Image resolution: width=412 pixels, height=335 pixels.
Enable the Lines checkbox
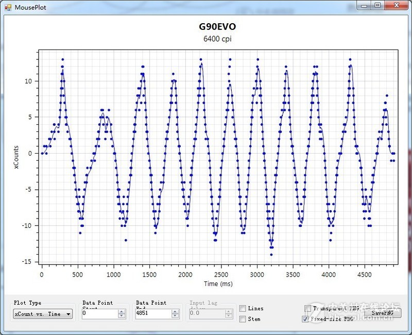243,309
